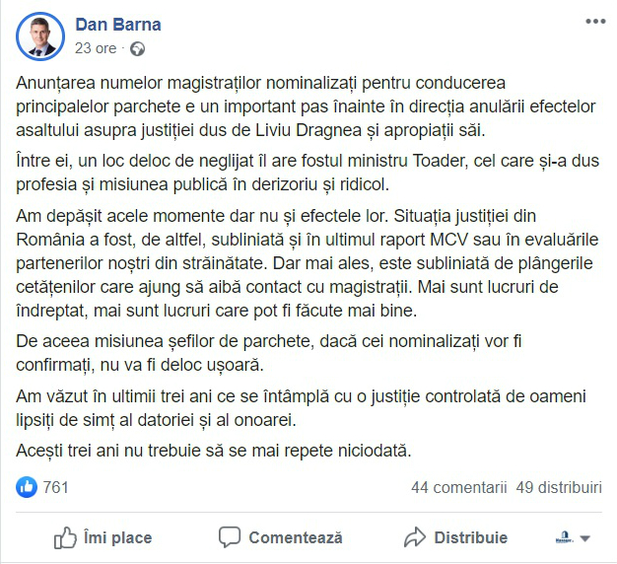
Task: Click the opening paragraph starting with Anunțarea
Action: click(306, 106)
